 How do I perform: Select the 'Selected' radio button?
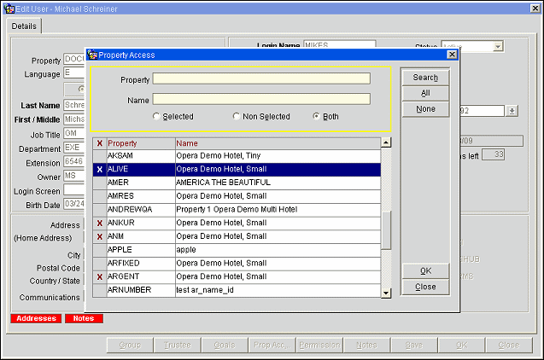(156, 116)
